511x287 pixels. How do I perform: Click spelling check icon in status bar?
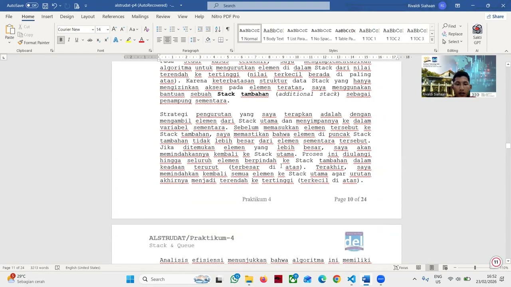57,267
